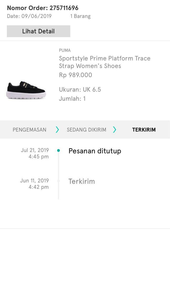Click the chevron after PENGEMASAN
Screen dimensions: 170x284
57,129
